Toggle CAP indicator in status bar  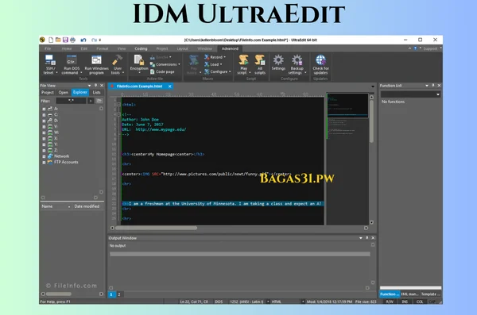pyautogui.click(x=432, y=302)
